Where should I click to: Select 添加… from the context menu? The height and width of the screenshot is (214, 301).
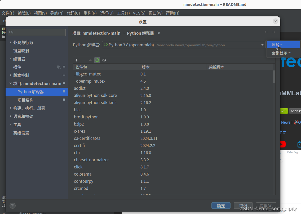point(277,45)
